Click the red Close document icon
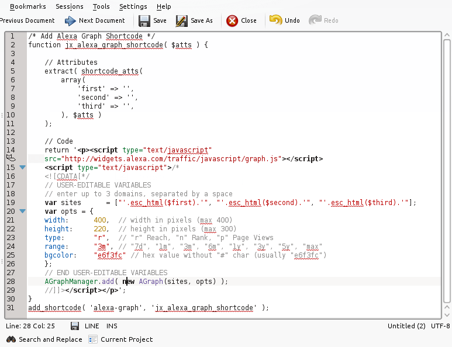 pos(232,20)
